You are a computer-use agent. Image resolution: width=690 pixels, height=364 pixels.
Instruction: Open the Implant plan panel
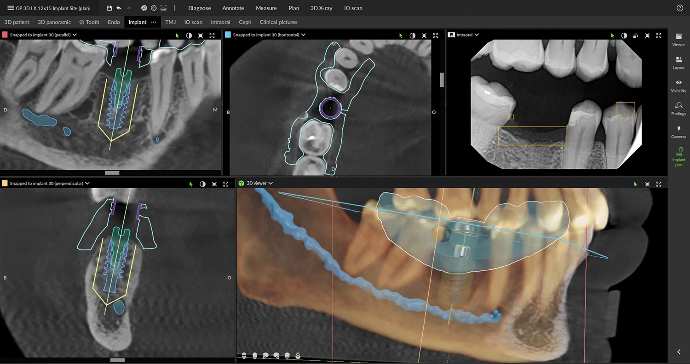(678, 156)
